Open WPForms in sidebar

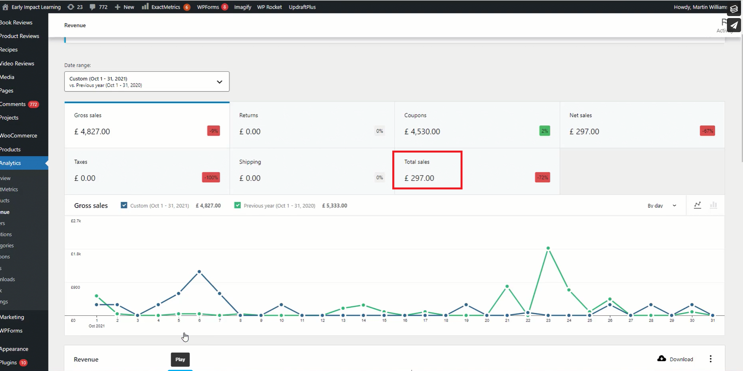click(x=11, y=331)
